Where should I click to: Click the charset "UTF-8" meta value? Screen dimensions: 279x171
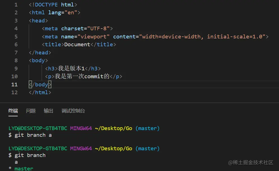[98, 28]
